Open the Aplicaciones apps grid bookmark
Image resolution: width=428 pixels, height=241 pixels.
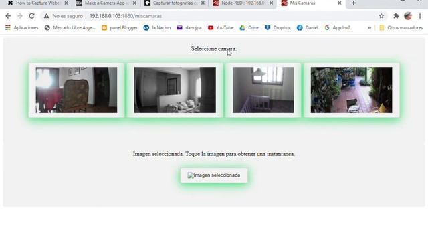(22, 28)
